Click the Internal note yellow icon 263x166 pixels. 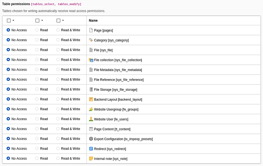[91, 159]
